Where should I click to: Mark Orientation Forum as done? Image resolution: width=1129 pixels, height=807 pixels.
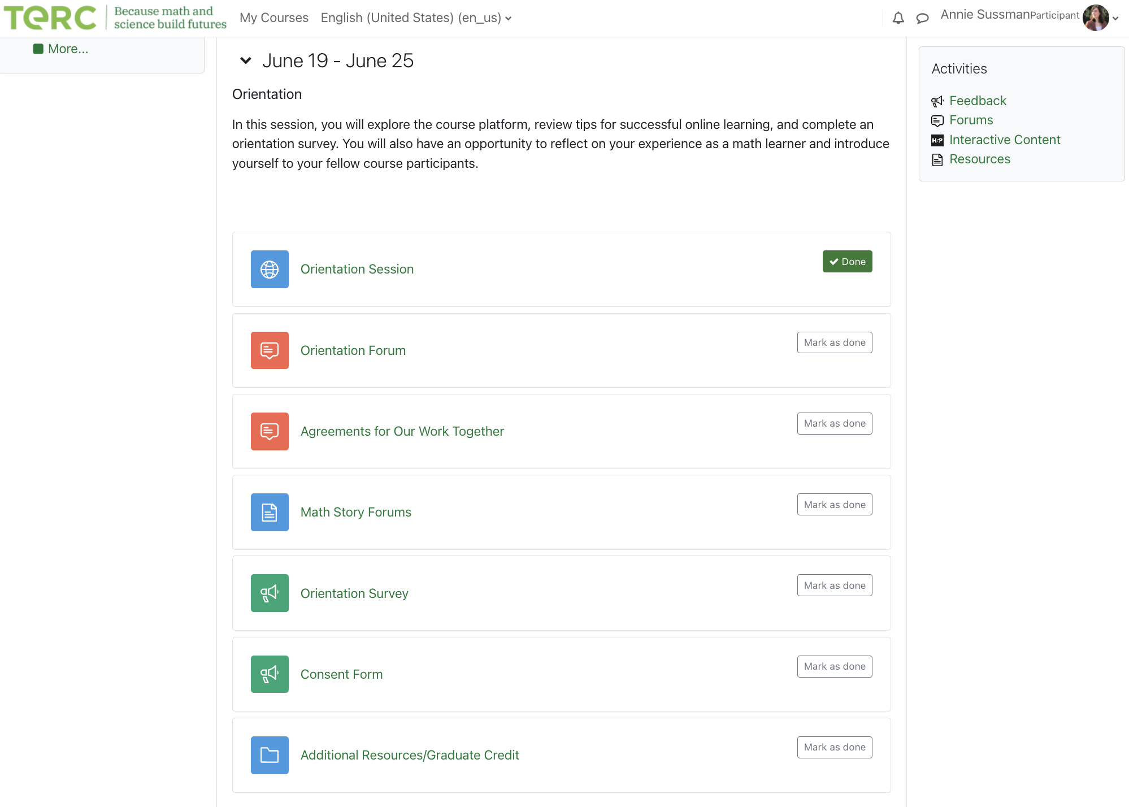pyautogui.click(x=835, y=342)
